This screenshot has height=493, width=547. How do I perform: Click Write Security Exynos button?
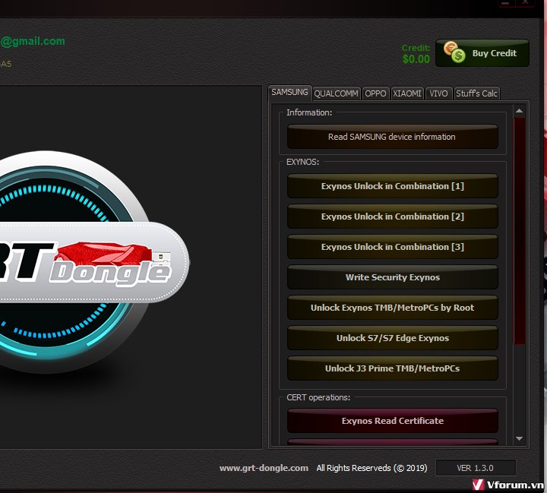393,277
